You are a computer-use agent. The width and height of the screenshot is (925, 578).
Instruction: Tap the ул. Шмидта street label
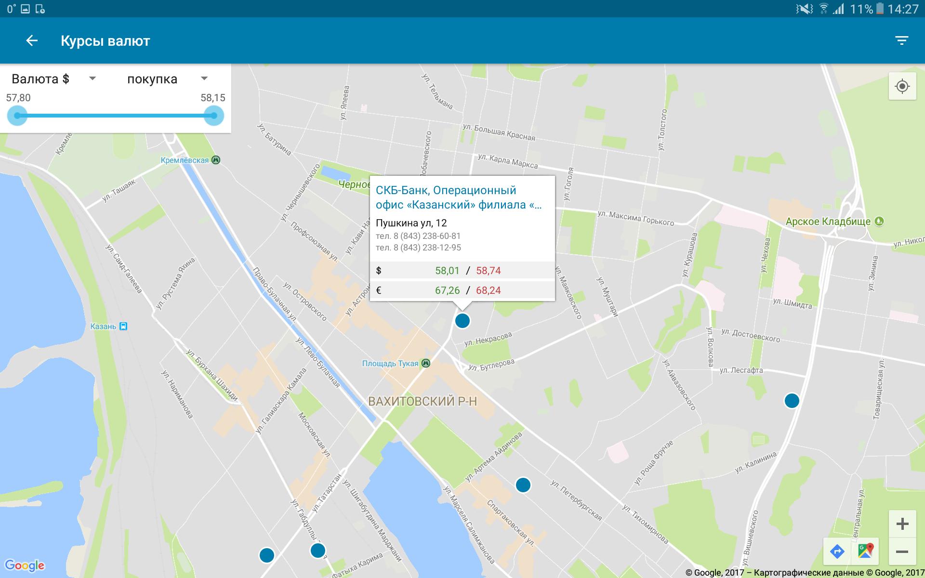[x=793, y=303]
